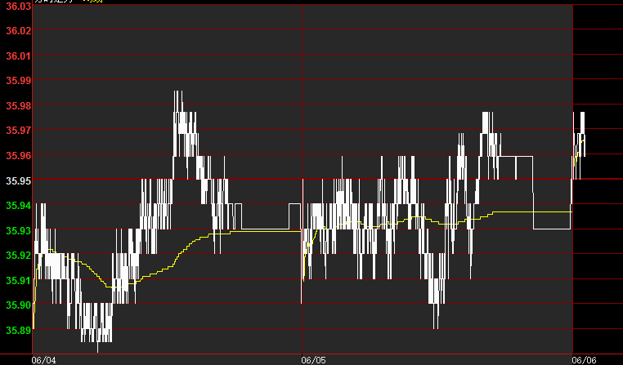Select the white 35.95 price label
Image resolution: width=623 pixels, height=365 pixels.
click(17, 180)
